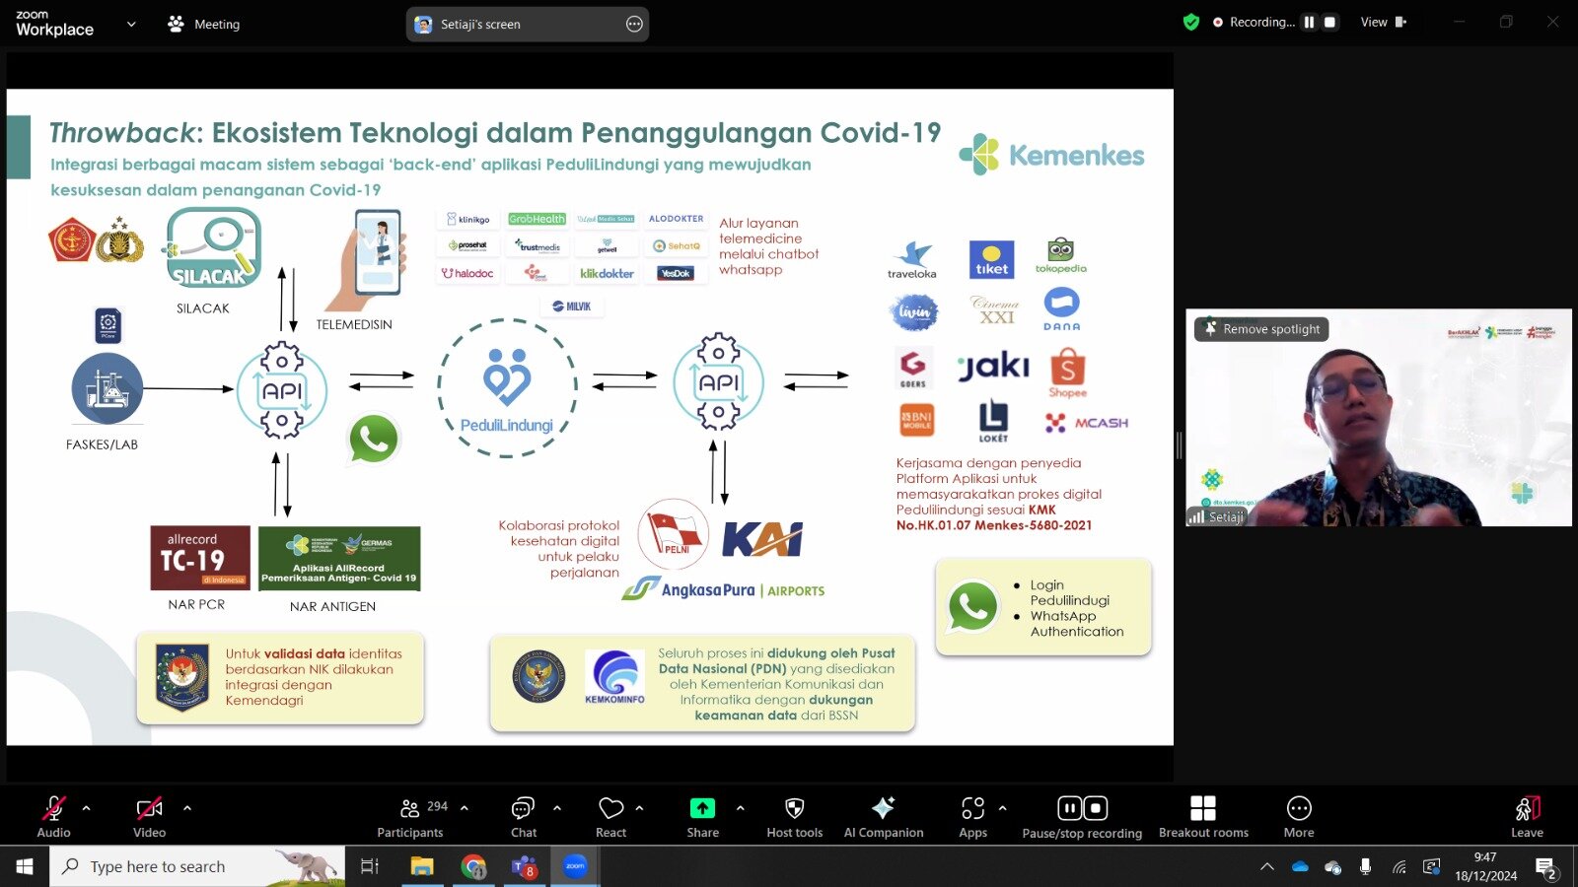Pause recording from the bottom toolbar
The image size is (1578, 887).
pyautogui.click(x=1069, y=808)
